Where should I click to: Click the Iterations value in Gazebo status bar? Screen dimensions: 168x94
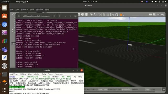coord(135,89)
